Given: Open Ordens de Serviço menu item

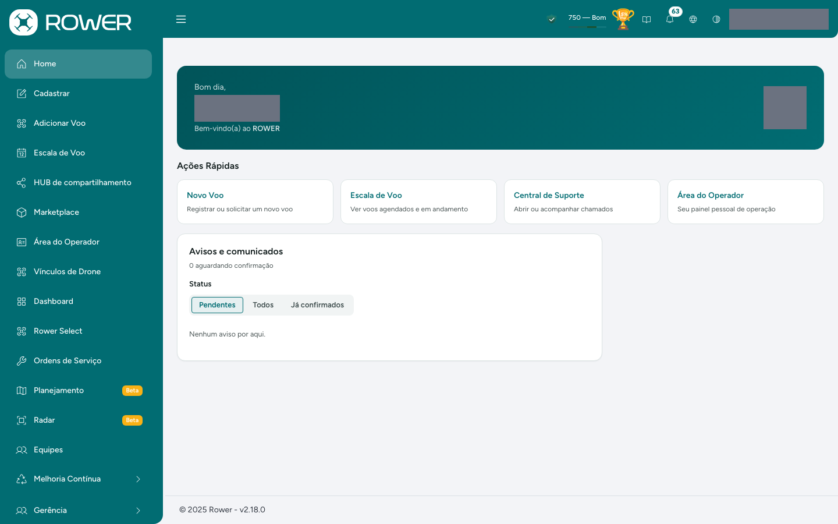Looking at the screenshot, I should (78, 361).
